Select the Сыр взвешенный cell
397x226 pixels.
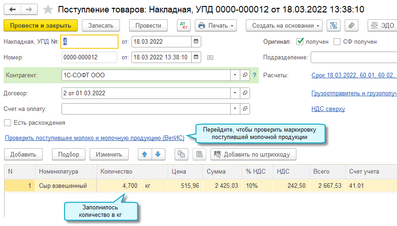point(66,185)
